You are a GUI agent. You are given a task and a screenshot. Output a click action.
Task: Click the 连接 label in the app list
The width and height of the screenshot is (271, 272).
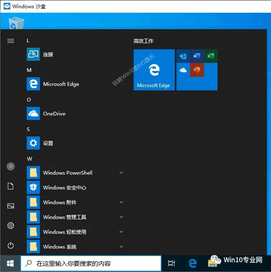[48, 55]
